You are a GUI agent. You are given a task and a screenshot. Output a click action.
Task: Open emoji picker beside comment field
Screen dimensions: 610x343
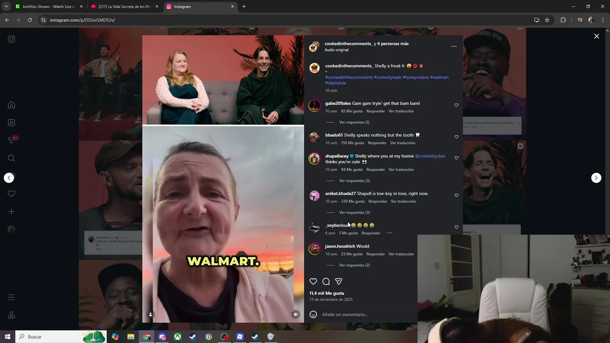point(313,314)
